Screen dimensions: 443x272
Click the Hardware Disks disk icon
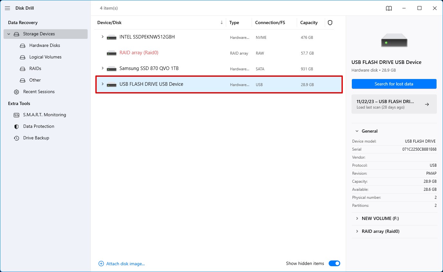[x=23, y=46]
